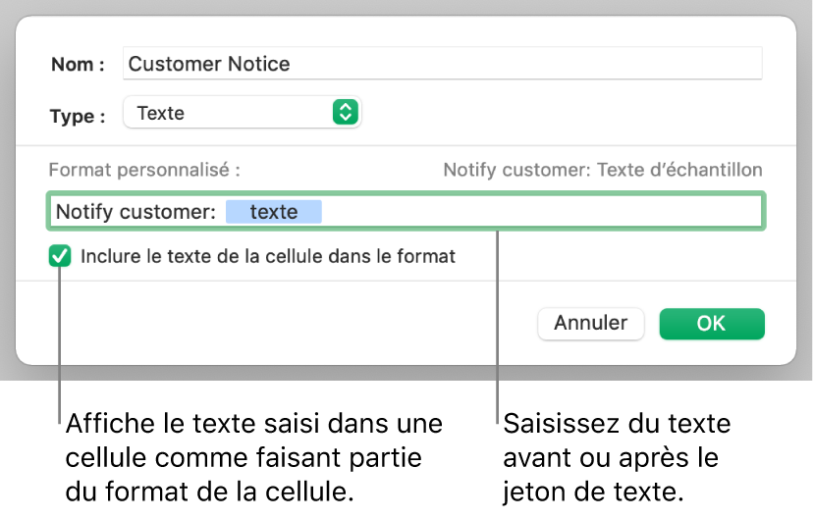Click the Type : label

(78, 116)
